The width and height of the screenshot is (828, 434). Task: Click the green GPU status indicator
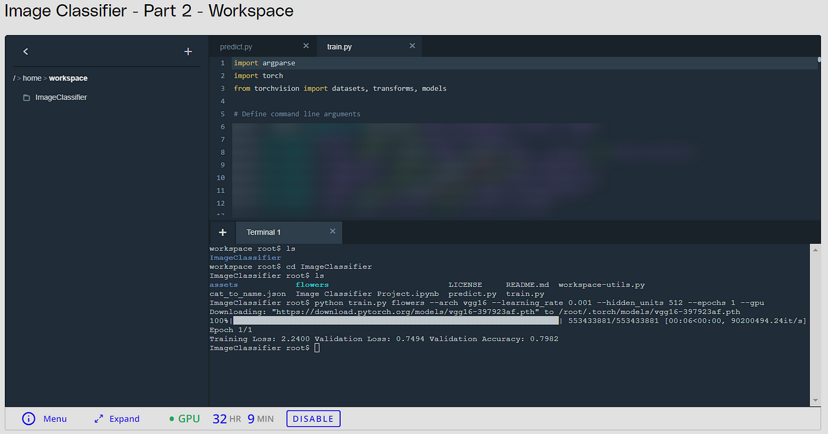coord(185,419)
